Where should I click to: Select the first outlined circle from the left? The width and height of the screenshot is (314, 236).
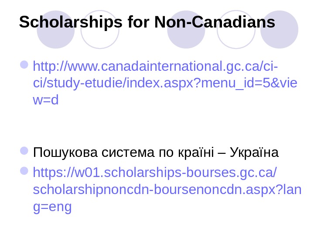coord(100,30)
